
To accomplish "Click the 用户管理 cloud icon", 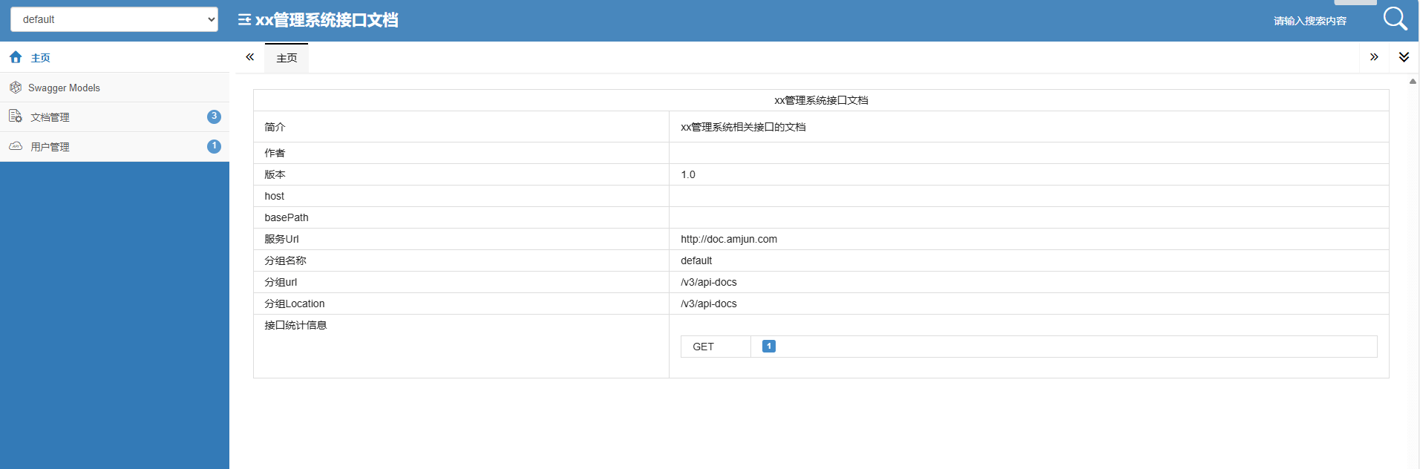I will pos(16,146).
